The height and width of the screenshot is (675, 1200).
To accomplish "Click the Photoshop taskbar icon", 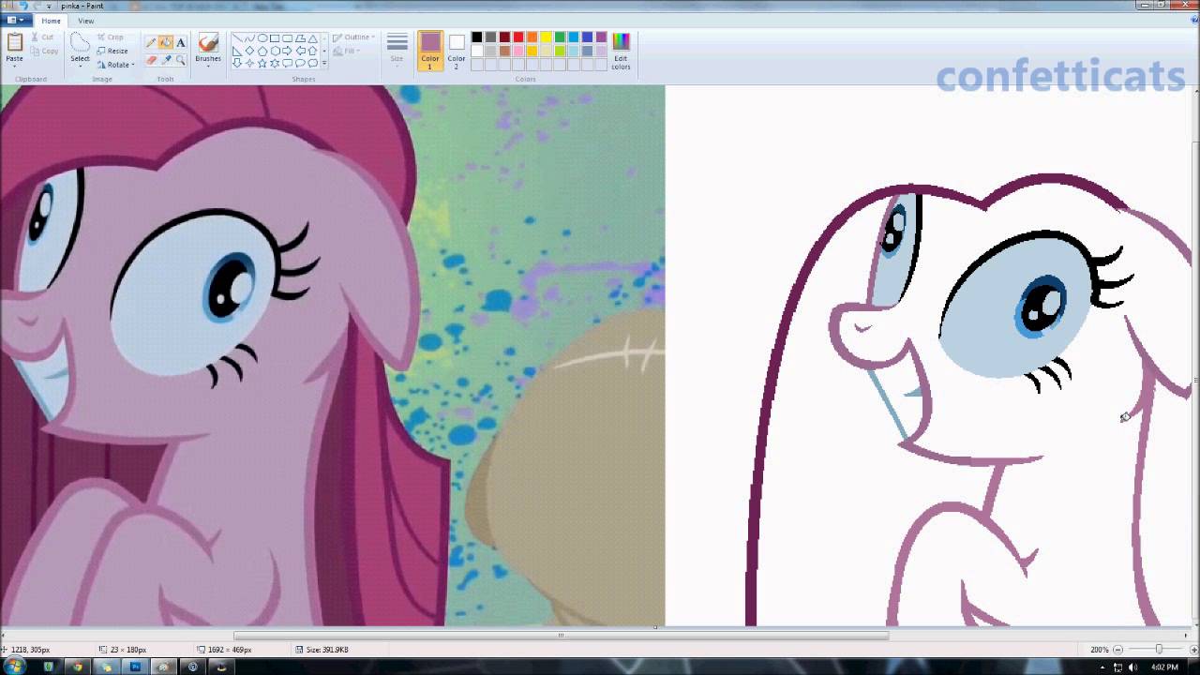I will click(x=135, y=667).
